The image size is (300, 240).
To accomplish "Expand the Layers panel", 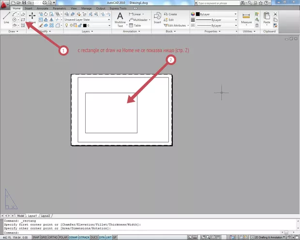I will (x=87, y=31).
